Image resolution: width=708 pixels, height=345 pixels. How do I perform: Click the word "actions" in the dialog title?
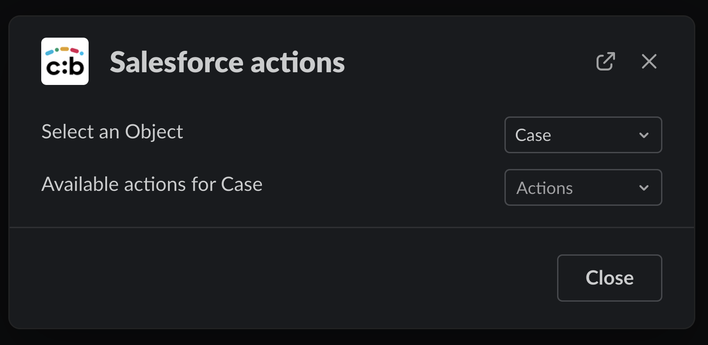(297, 62)
